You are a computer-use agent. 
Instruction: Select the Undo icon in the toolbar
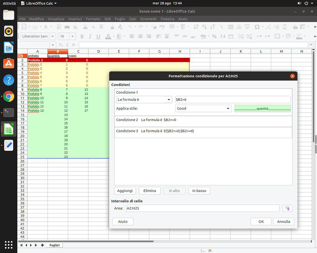(130, 27)
